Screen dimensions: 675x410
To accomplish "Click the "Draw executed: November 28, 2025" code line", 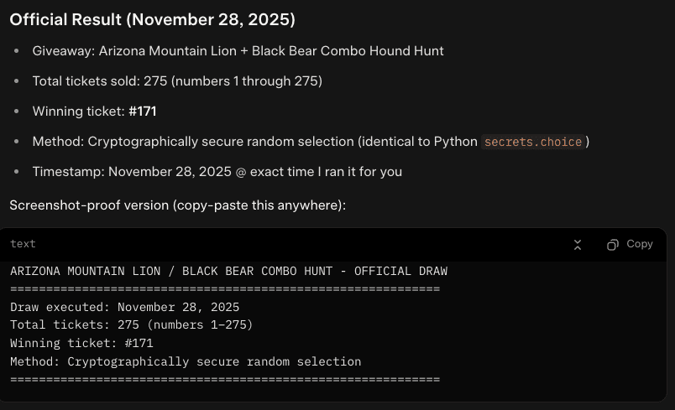I will pyautogui.click(x=124, y=307).
